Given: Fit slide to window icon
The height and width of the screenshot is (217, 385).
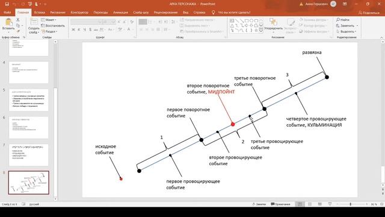Looking at the screenshot, I should point(382,204).
